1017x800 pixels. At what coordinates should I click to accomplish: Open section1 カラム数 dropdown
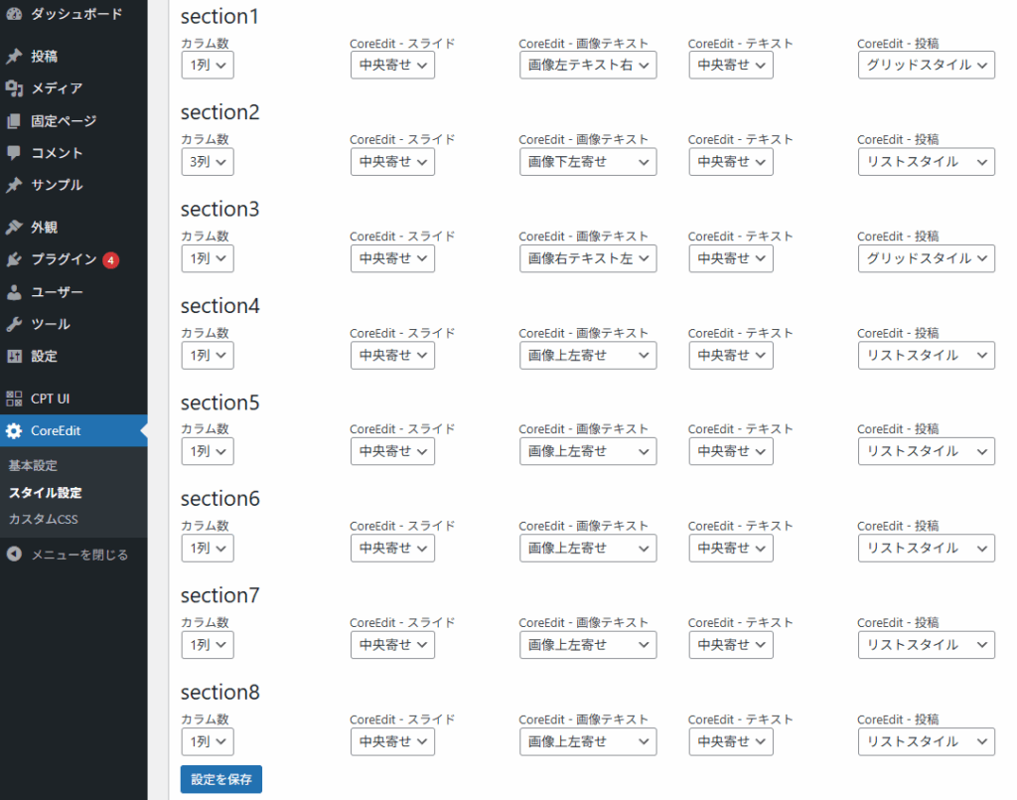(x=207, y=65)
